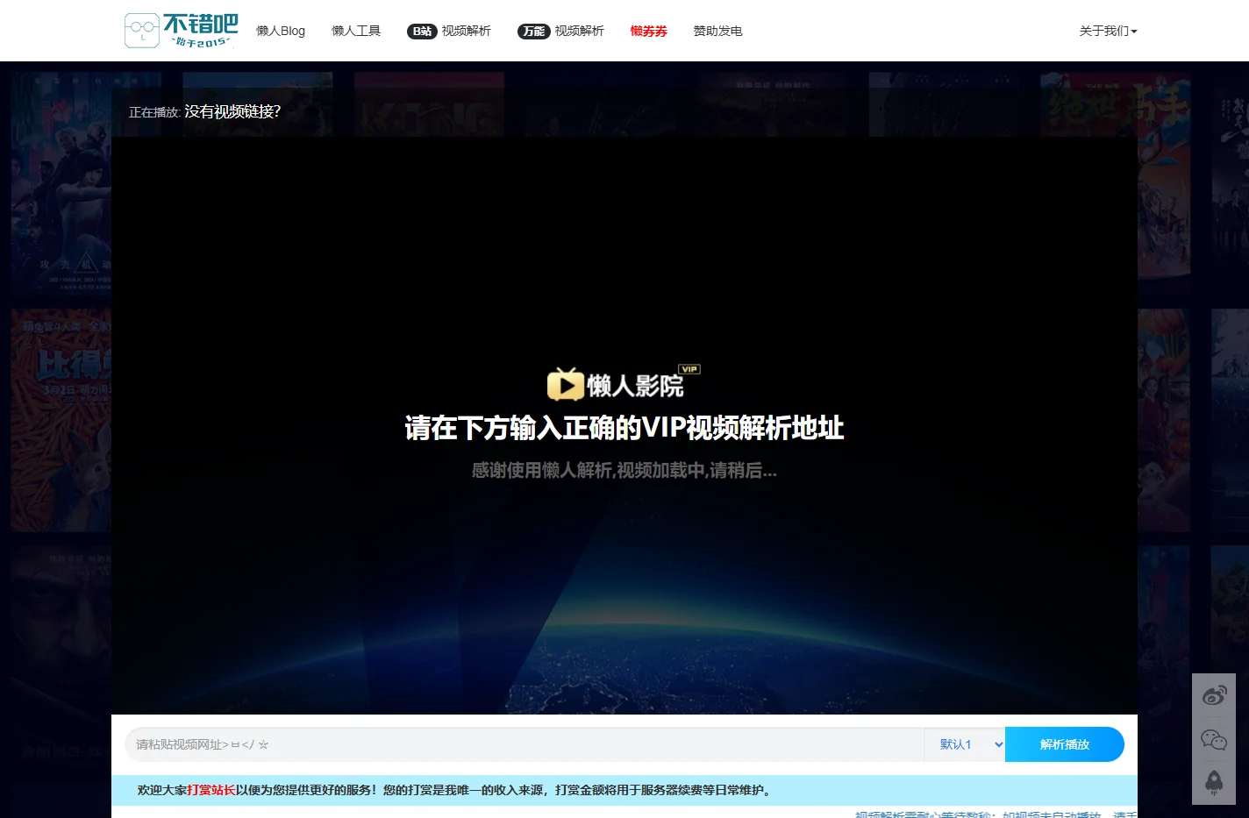Open the Weibo share icon
The height and width of the screenshot is (818, 1249).
pos(1214,696)
